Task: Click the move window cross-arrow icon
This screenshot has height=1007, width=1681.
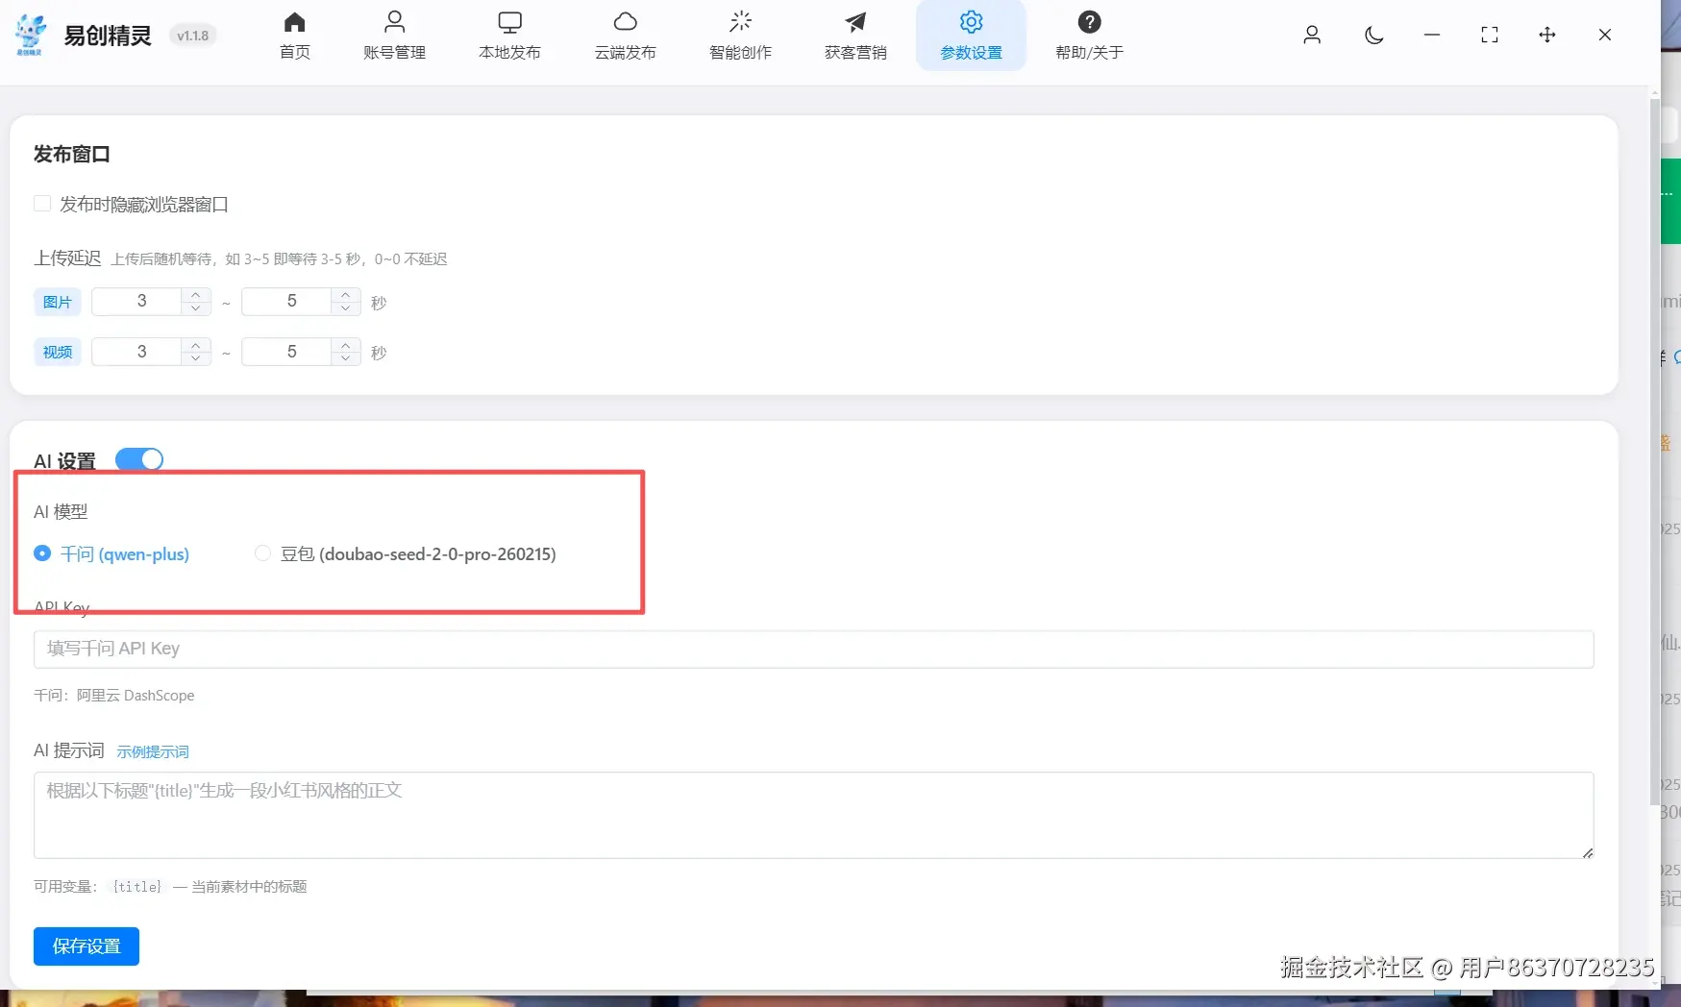Action: tap(1547, 36)
